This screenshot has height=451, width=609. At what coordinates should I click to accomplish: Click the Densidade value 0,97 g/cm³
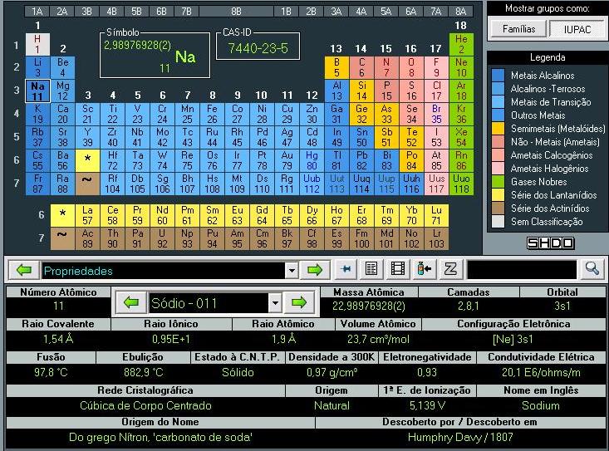pyautogui.click(x=332, y=372)
